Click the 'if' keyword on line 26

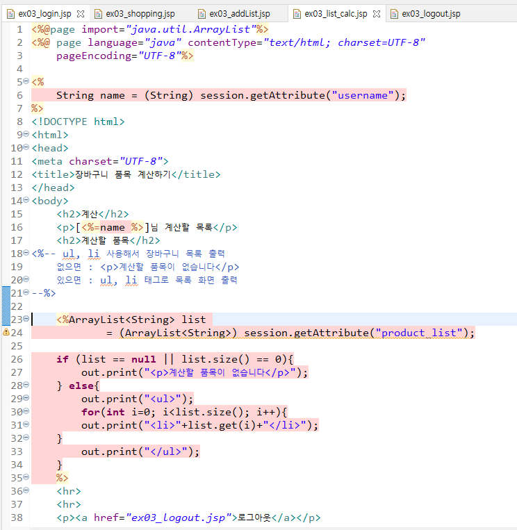[x=63, y=359]
